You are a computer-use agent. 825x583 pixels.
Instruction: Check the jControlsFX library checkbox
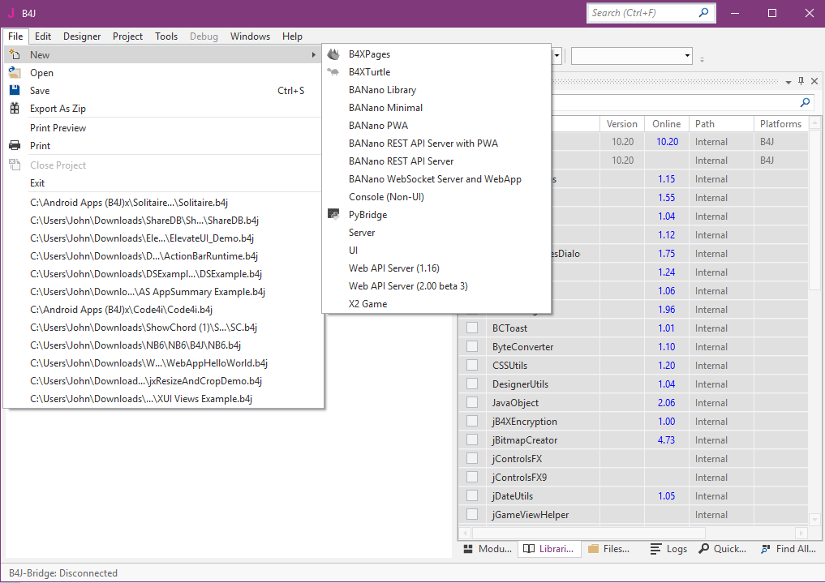[472, 458]
